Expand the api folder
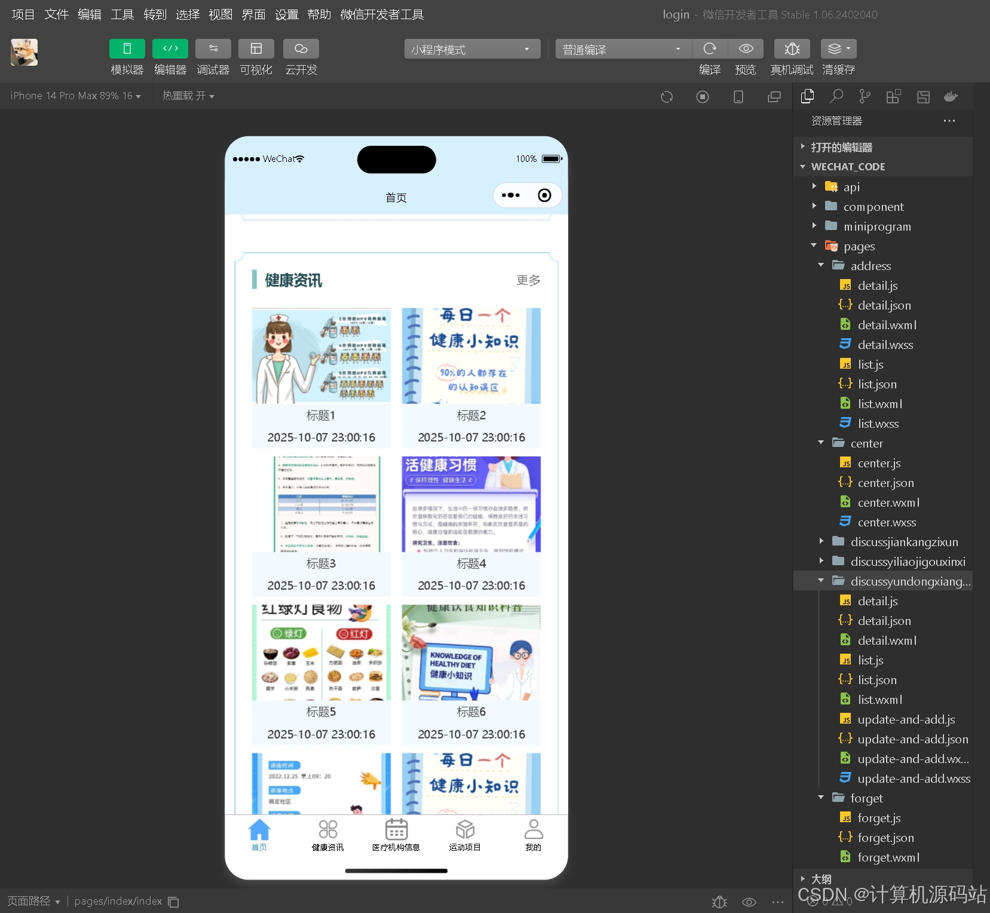The width and height of the screenshot is (990, 913). [883, 186]
